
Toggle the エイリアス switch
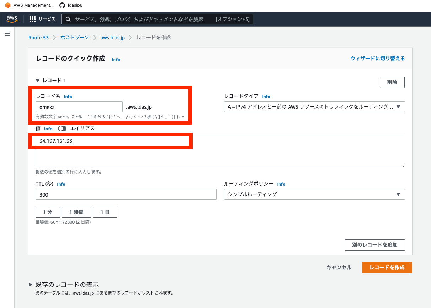62,128
